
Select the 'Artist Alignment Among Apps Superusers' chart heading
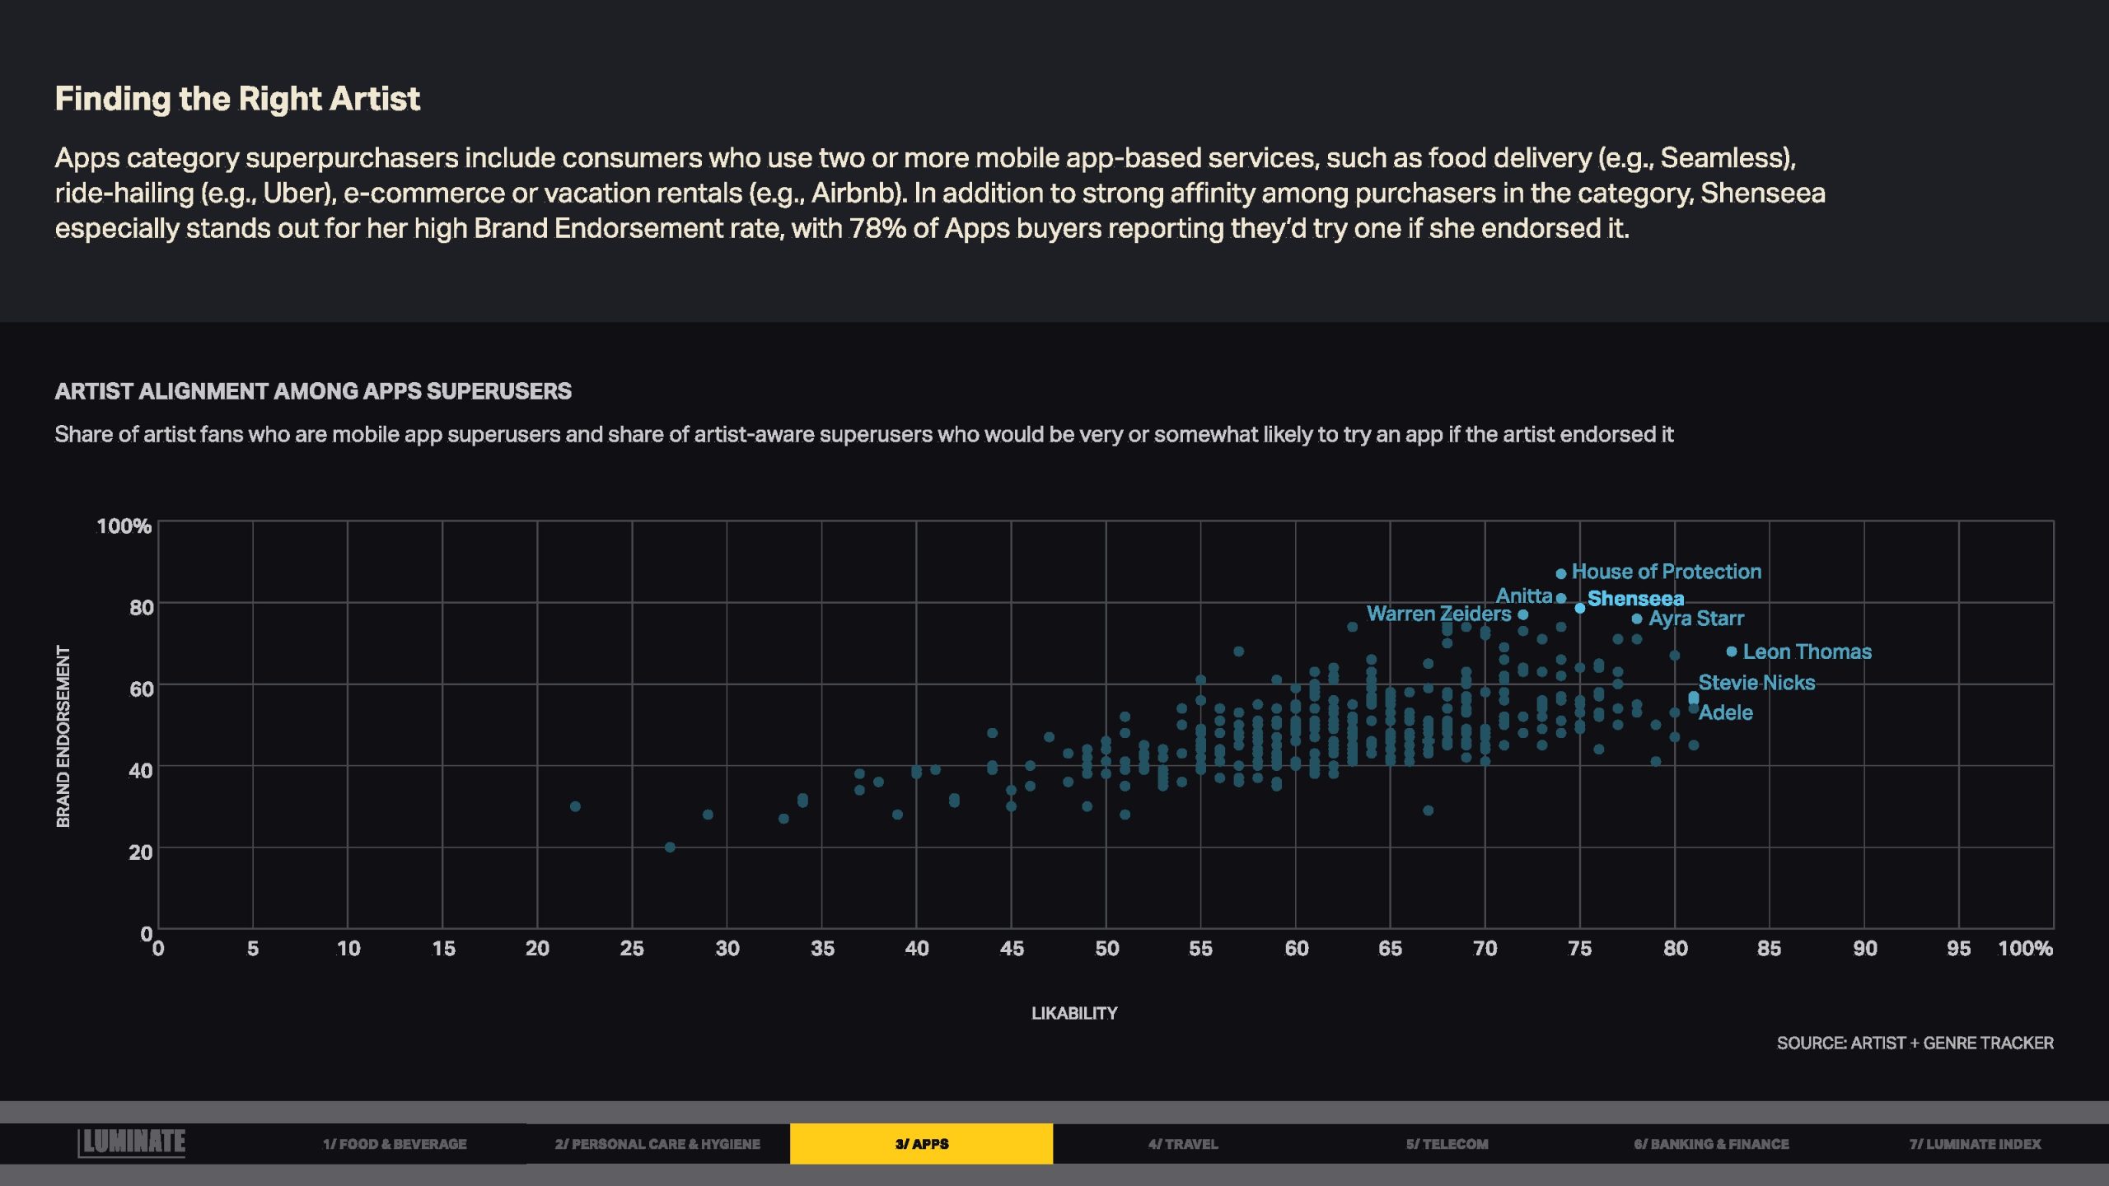point(313,391)
